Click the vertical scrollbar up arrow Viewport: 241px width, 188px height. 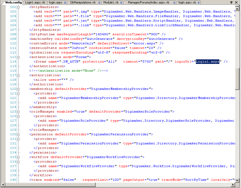click(x=237, y=9)
